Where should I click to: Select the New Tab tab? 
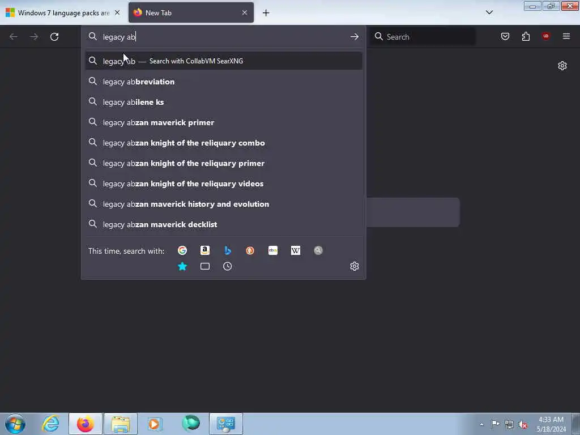pyautogui.click(x=191, y=12)
